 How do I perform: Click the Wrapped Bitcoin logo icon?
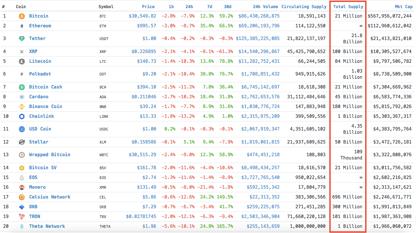[x=22, y=155]
